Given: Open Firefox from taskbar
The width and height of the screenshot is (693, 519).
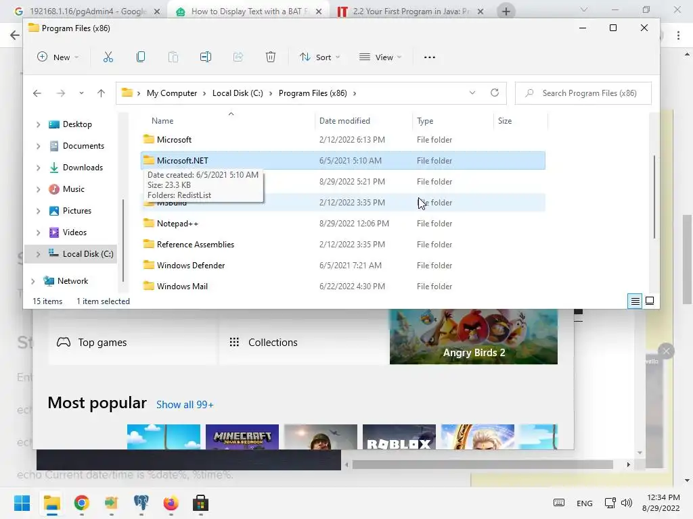Looking at the screenshot, I should click(171, 503).
